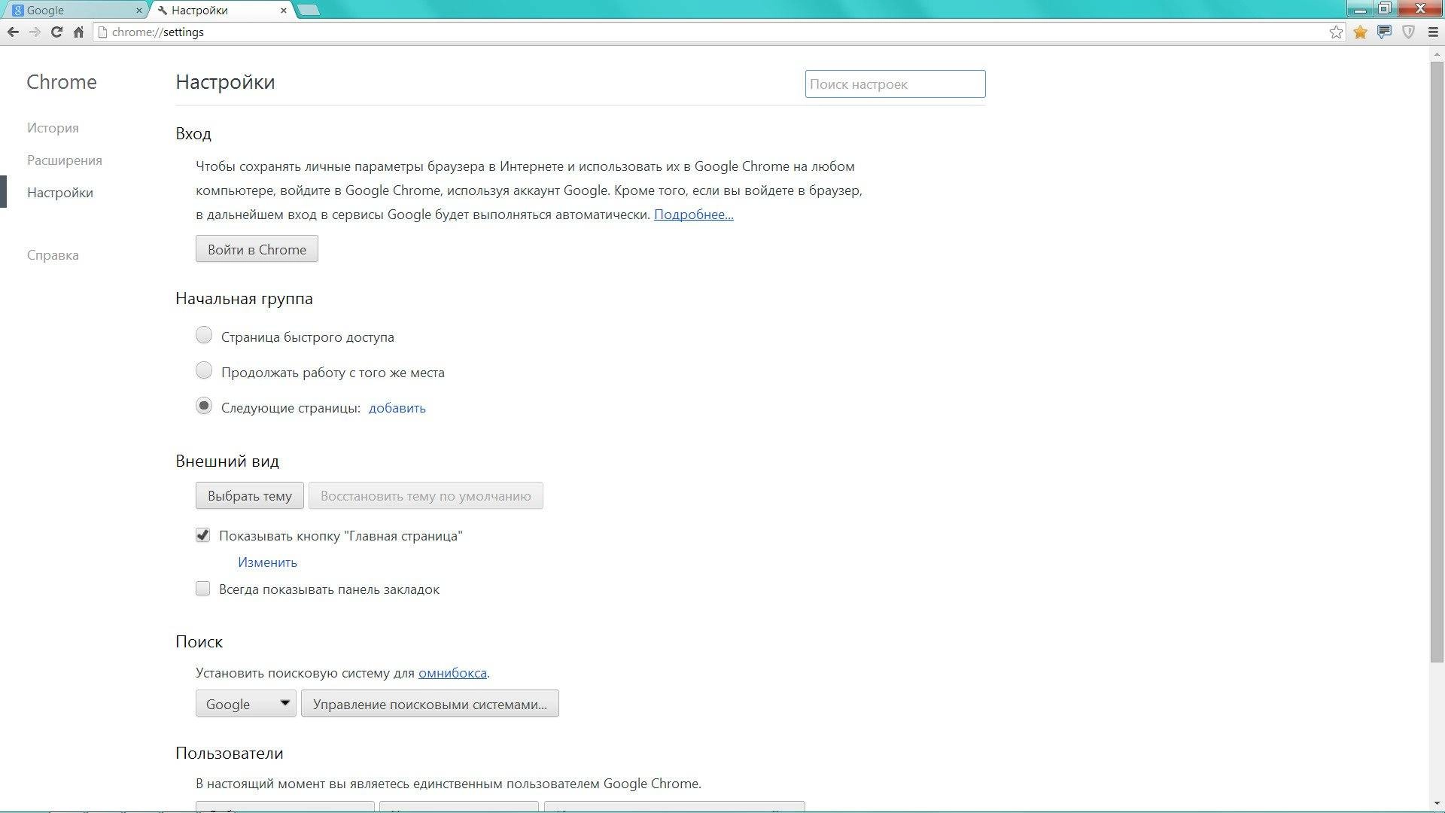The width and height of the screenshot is (1445, 813).
Task: Enable Всегда показывать панель закладок checkbox
Action: pos(202,589)
